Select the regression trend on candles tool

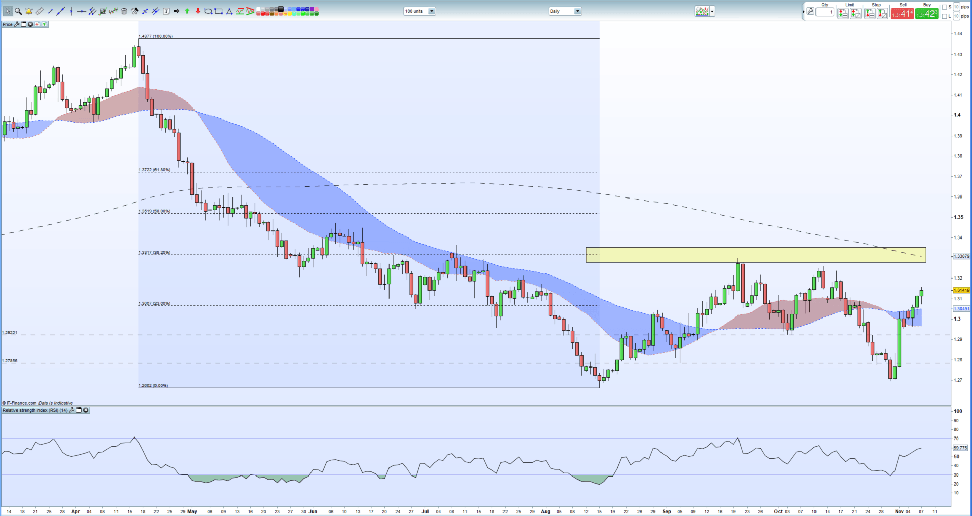tap(113, 11)
